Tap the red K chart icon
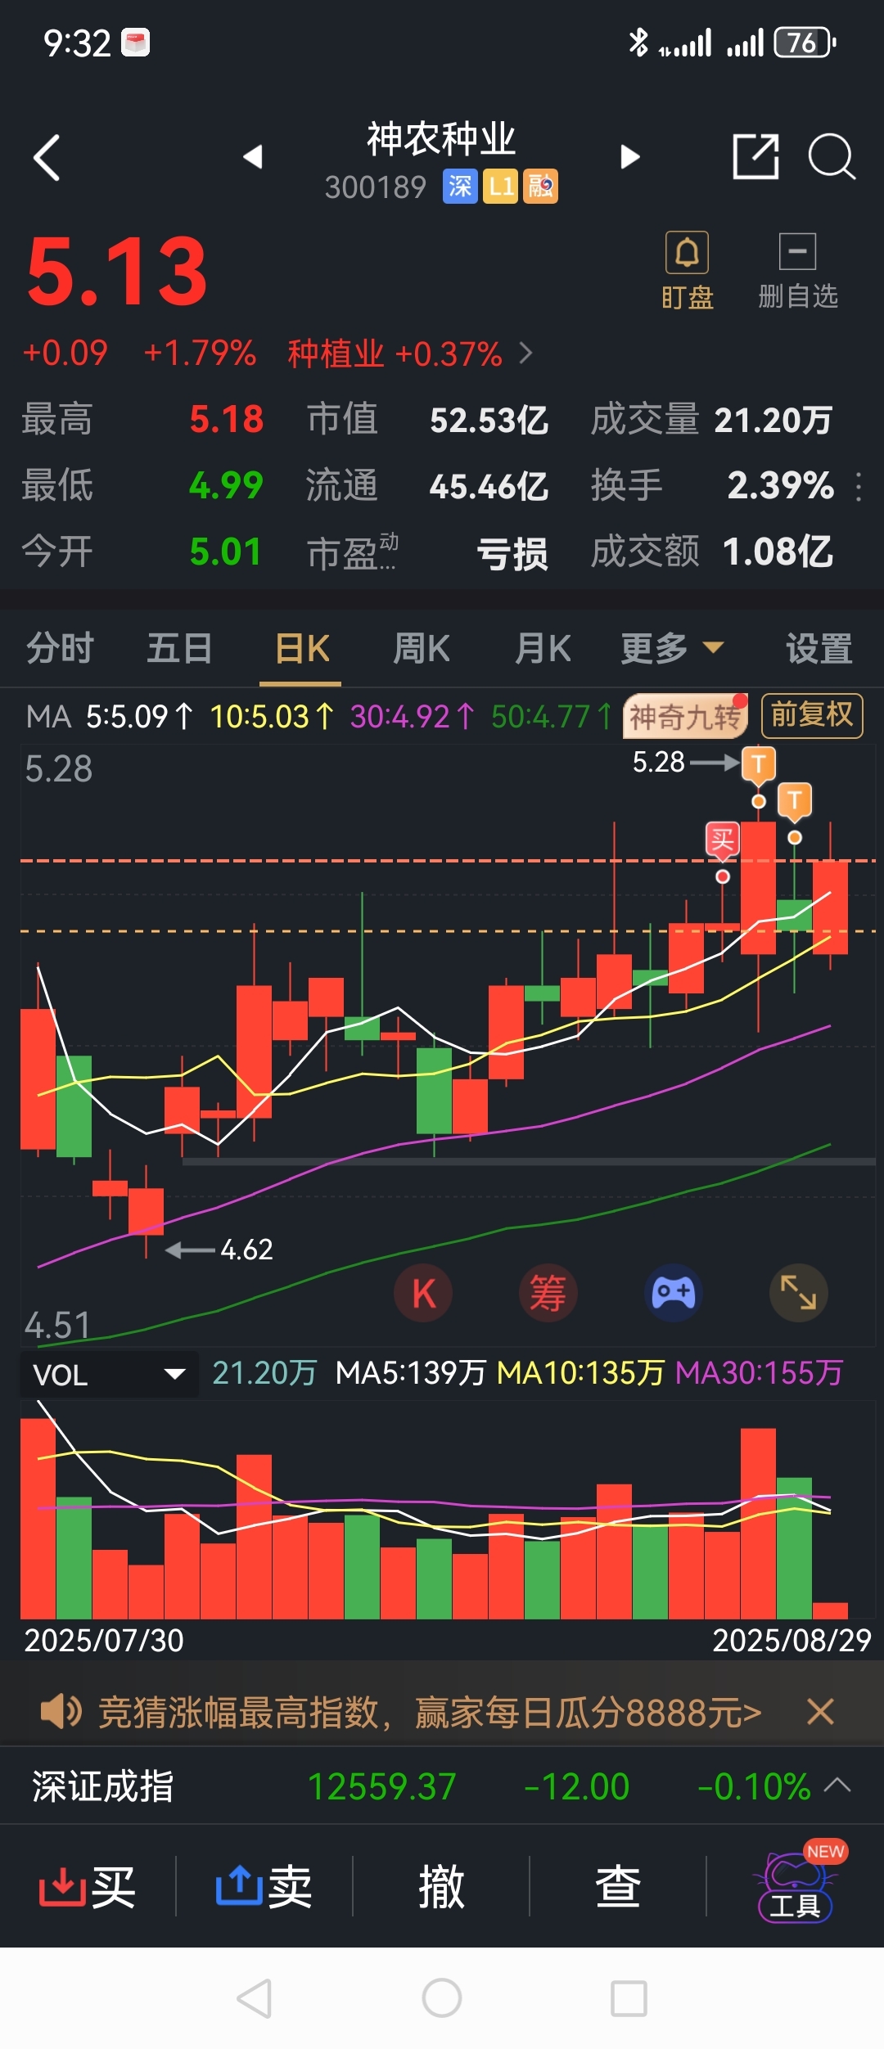This screenshot has height=2049, width=884. pyautogui.click(x=423, y=1294)
